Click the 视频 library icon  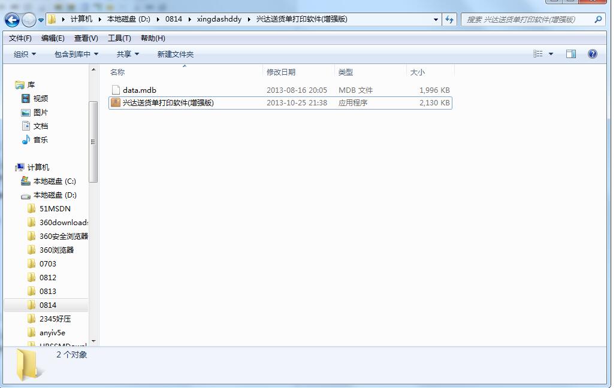(26, 98)
